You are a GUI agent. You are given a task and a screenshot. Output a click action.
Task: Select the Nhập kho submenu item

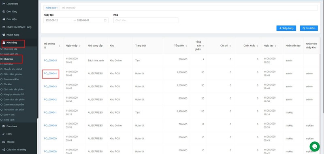8,59
